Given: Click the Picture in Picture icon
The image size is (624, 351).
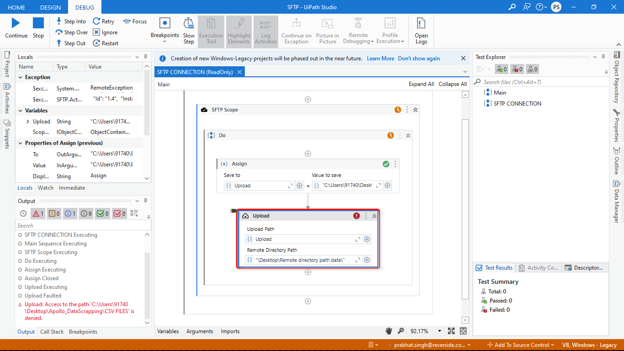Looking at the screenshot, I should point(327,31).
